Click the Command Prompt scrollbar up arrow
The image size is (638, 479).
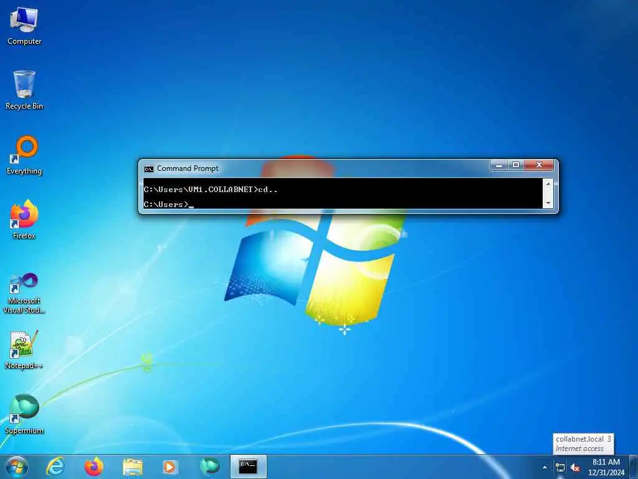(548, 184)
